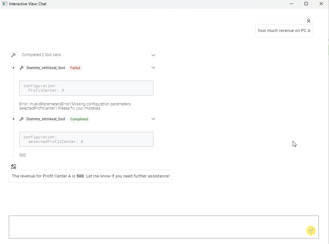Collapse the Completed Dummy_retrieval_tool details
This screenshot has width=329, height=244.
(153, 119)
